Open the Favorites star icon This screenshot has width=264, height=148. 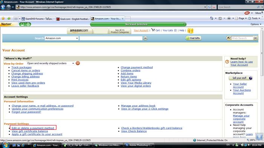pos(3,18)
